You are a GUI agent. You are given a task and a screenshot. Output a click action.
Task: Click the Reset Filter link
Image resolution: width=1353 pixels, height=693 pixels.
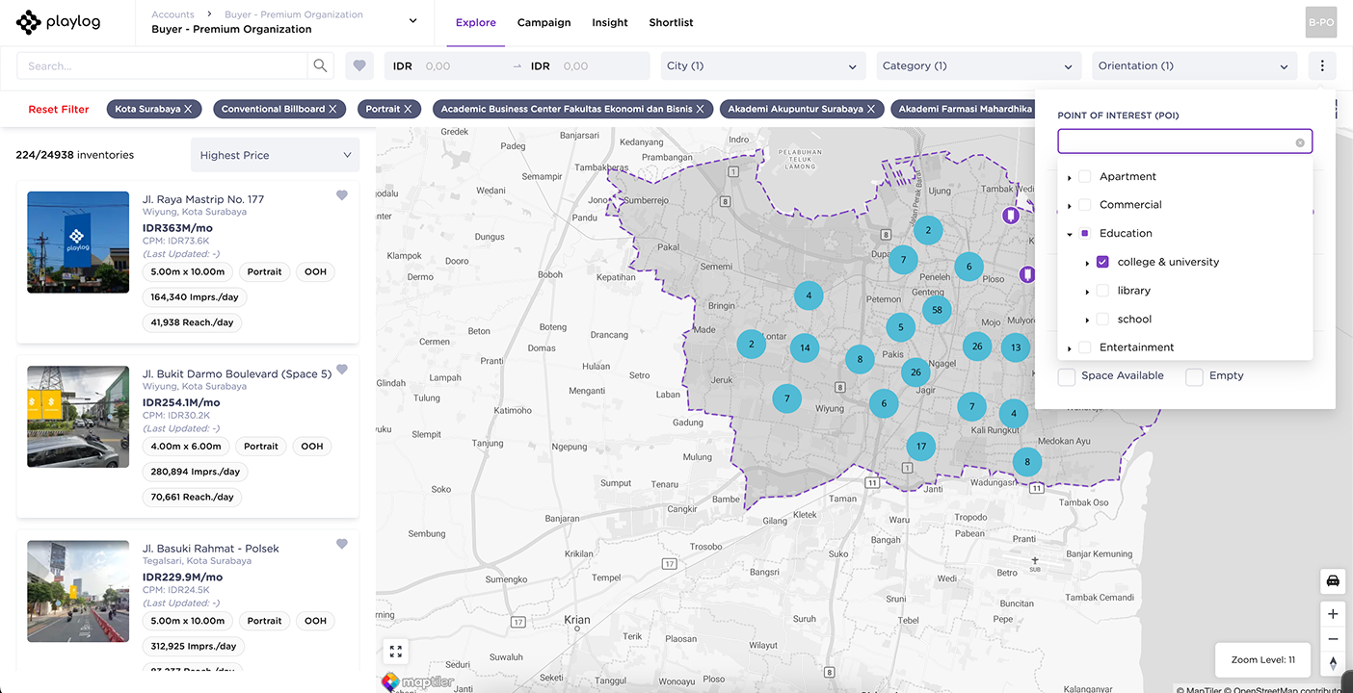[x=59, y=110]
